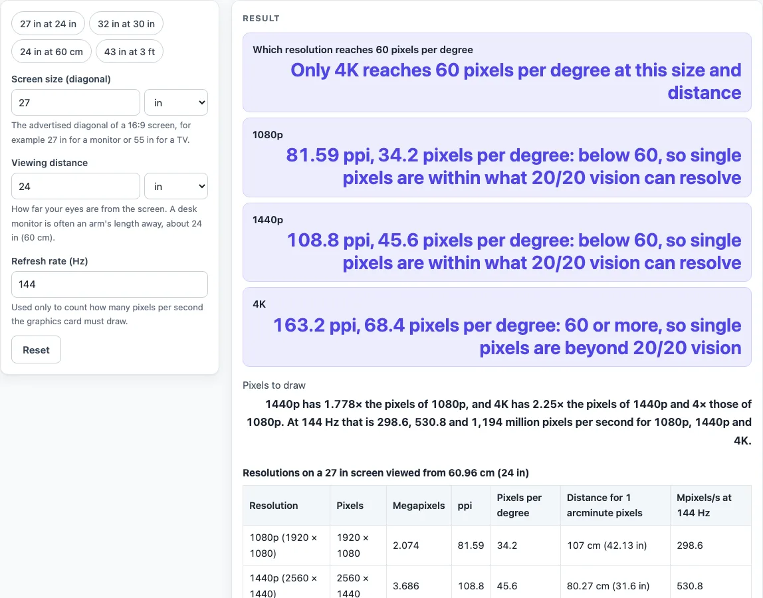Image resolution: width=763 pixels, height=598 pixels.
Task: Click the Megapixels column header
Action: coord(419,506)
